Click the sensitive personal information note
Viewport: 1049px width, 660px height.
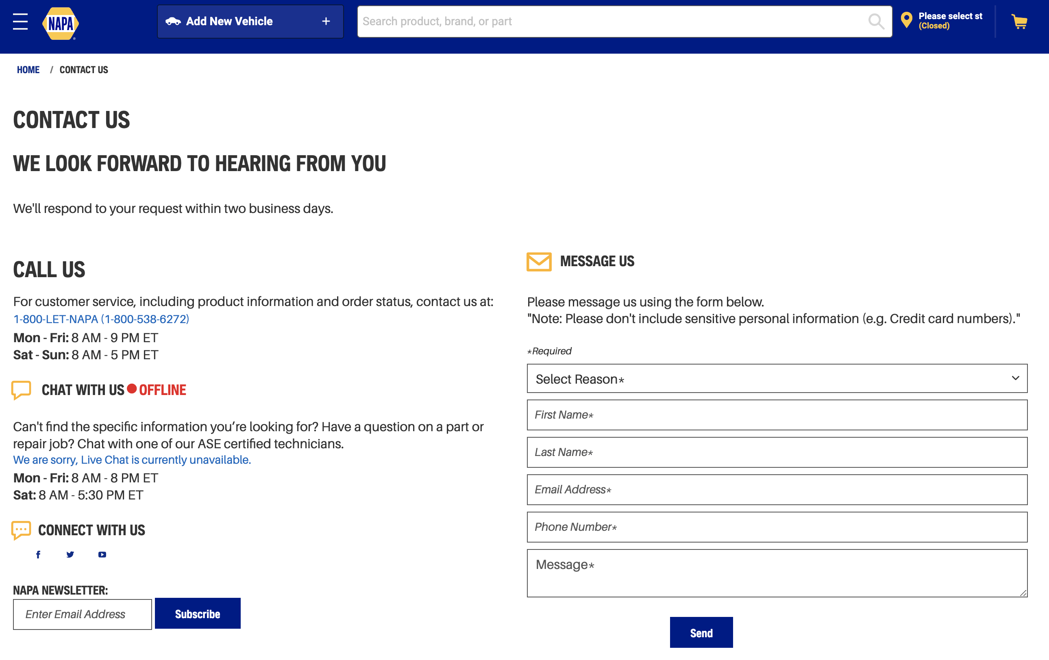[774, 319]
